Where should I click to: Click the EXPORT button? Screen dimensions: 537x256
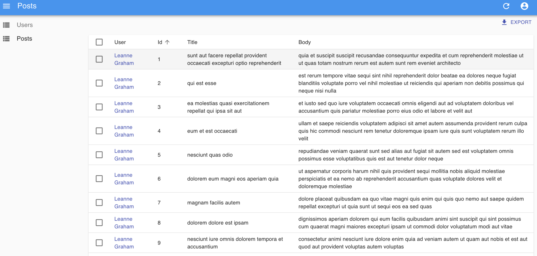coord(520,22)
